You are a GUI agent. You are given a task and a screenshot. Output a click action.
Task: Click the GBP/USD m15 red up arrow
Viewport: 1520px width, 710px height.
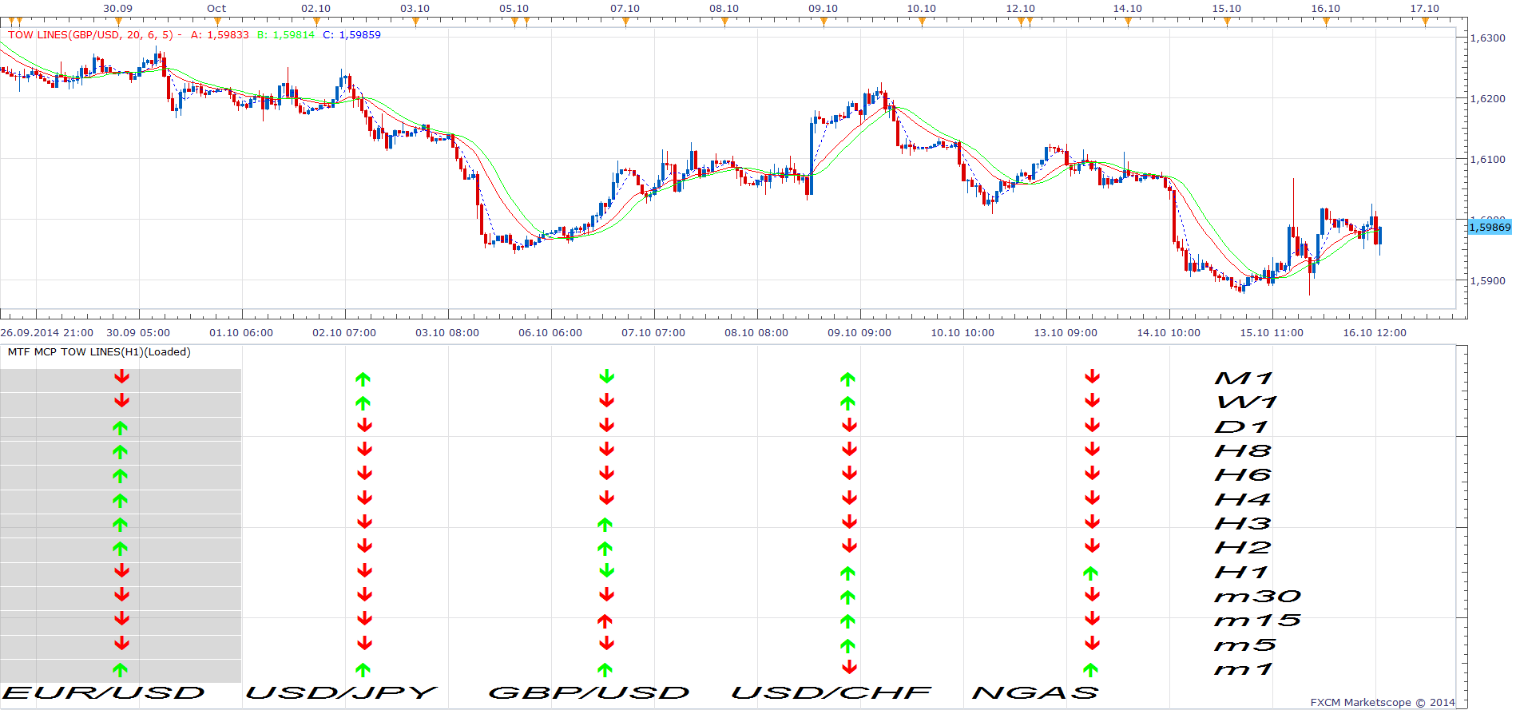click(x=605, y=621)
